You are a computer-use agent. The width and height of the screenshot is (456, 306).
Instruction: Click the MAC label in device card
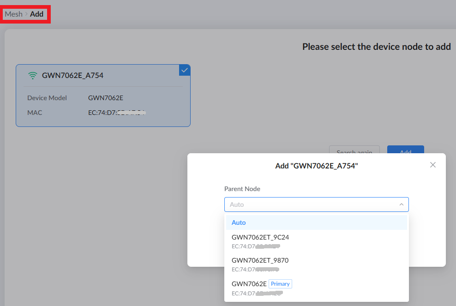[x=35, y=113]
